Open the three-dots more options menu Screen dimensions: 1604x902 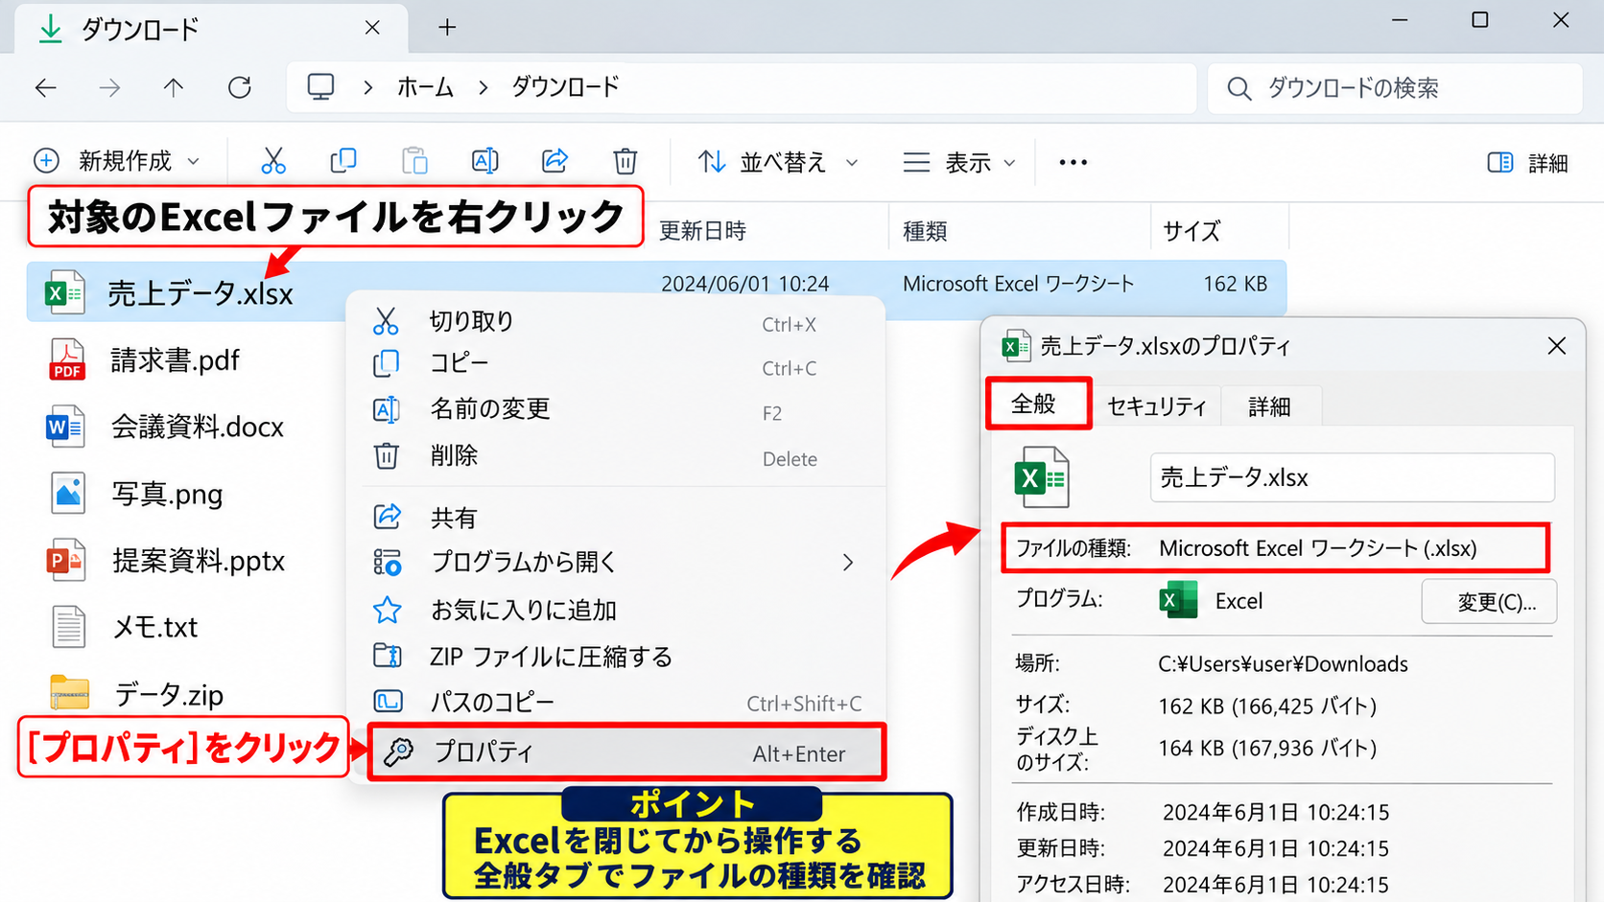(x=1073, y=162)
